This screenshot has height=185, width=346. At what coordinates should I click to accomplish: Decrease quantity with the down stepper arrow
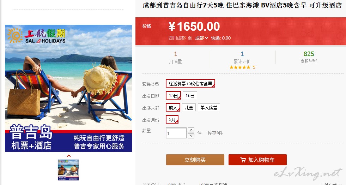coord(191,136)
